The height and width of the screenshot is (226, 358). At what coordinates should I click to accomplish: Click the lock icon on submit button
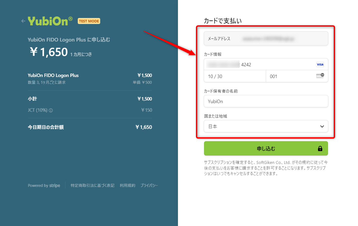(320, 149)
